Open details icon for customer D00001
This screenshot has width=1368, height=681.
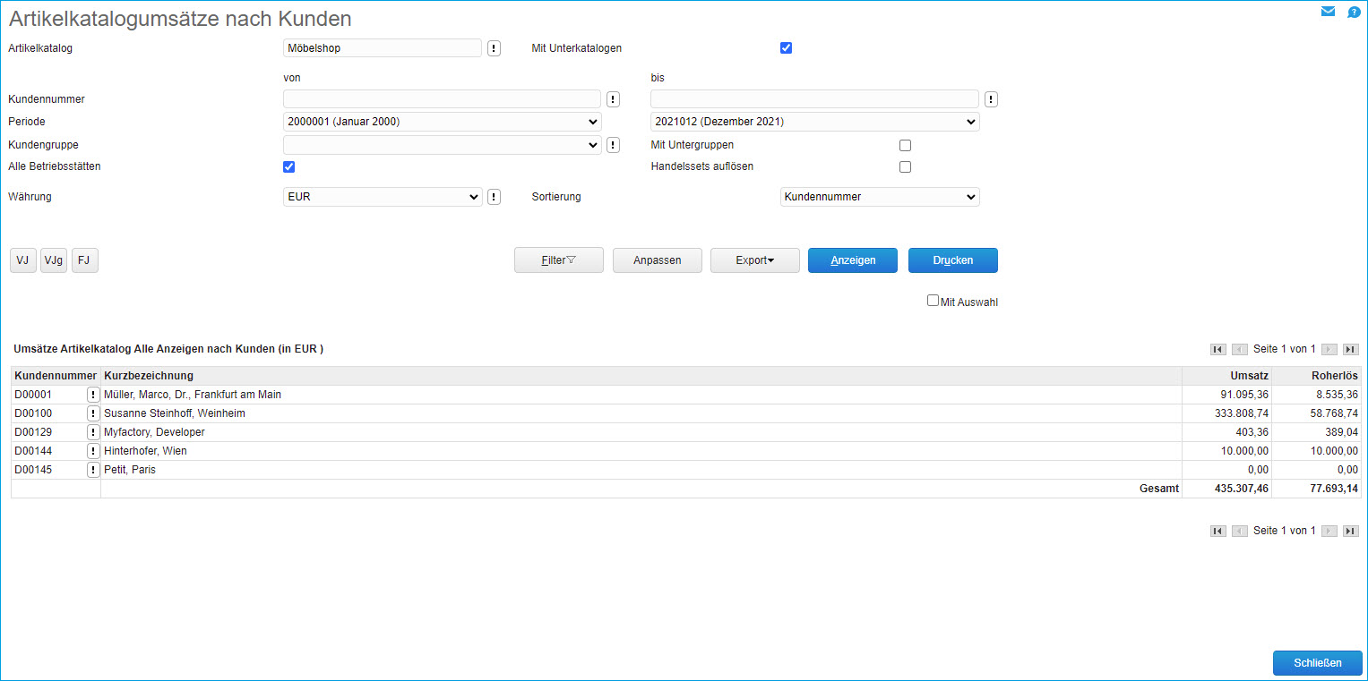93,395
